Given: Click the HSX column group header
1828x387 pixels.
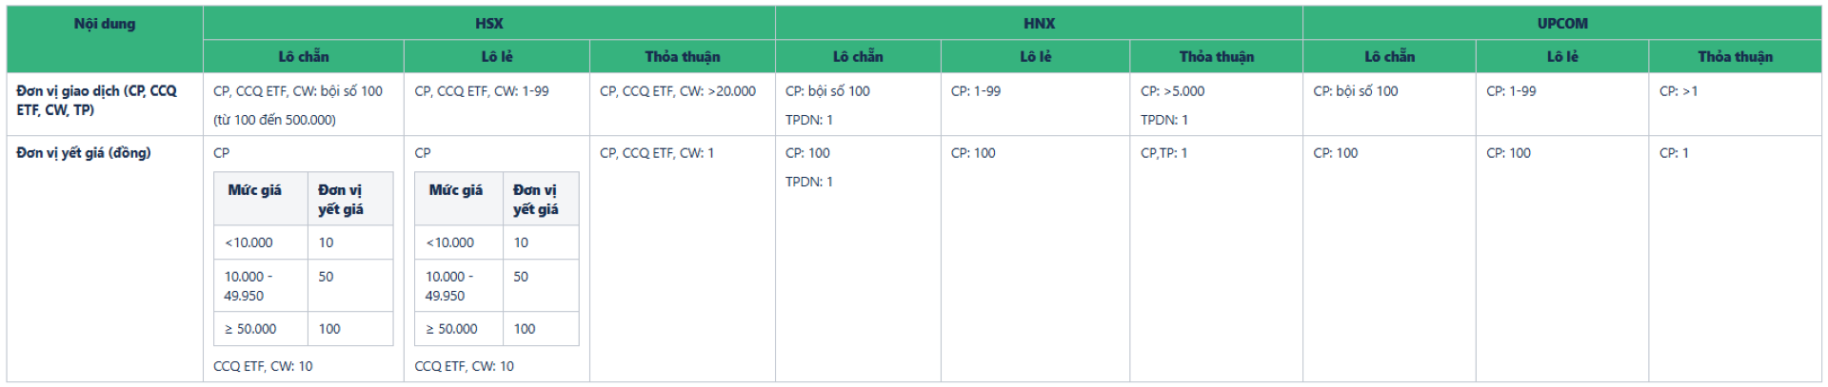Looking at the screenshot, I should pos(488,23).
